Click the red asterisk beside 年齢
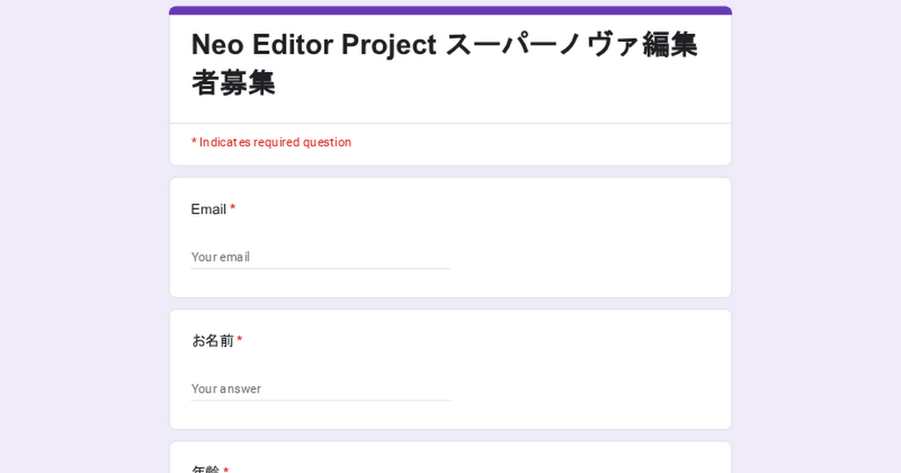Screen dimensions: 901x473 click(226, 470)
